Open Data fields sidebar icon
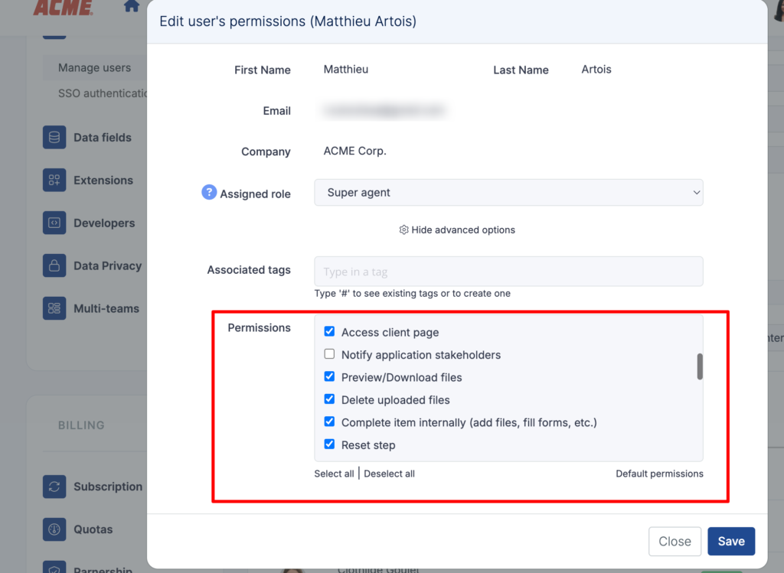Image resolution: width=784 pixels, height=573 pixels. [54, 138]
